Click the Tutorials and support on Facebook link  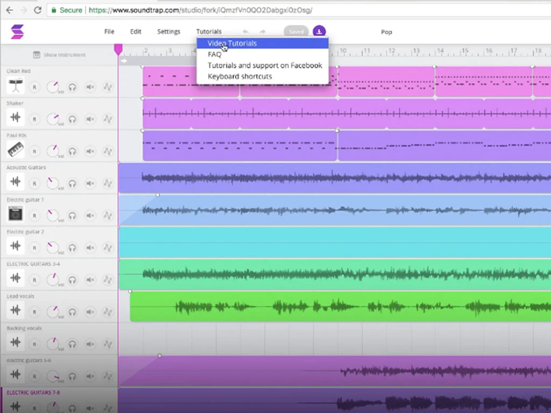click(265, 66)
